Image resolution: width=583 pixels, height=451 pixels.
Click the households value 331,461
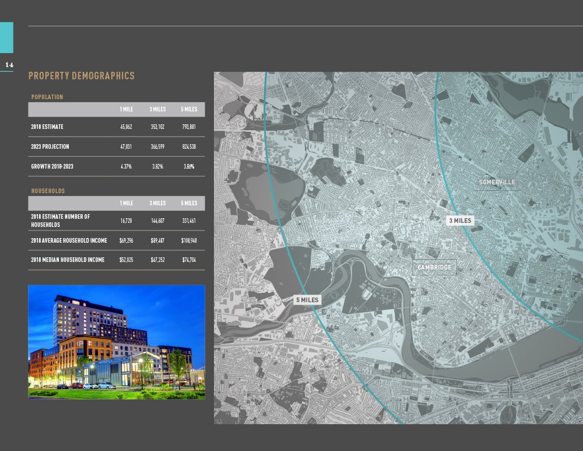[x=189, y=221]
